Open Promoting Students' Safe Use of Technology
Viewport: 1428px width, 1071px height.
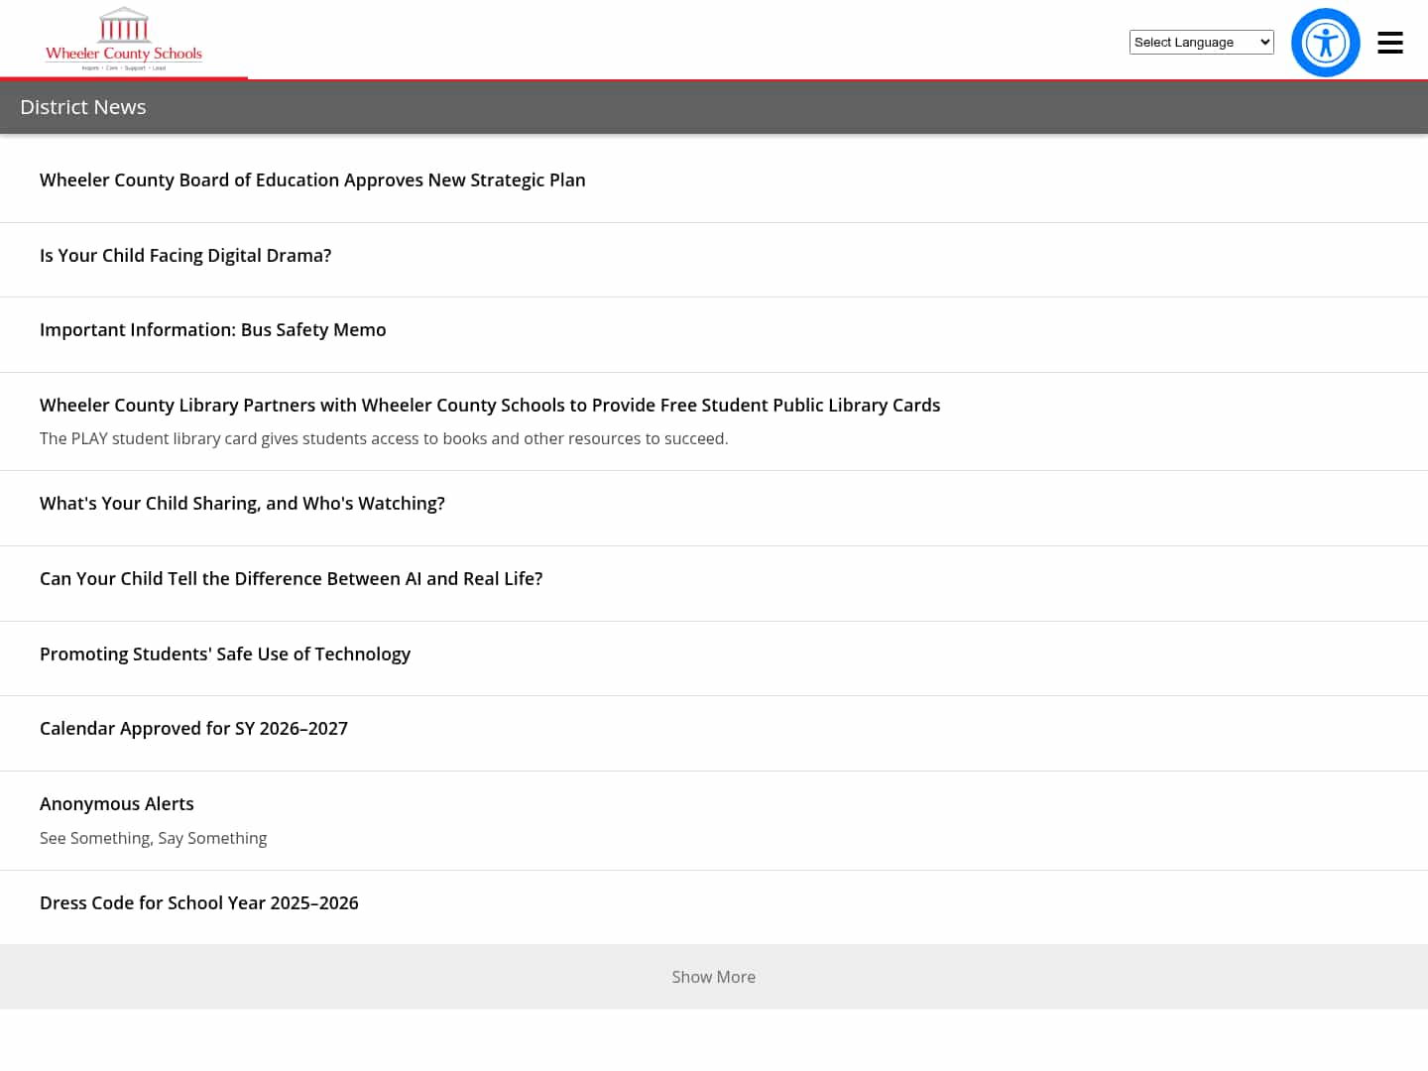tap(225, 654)
